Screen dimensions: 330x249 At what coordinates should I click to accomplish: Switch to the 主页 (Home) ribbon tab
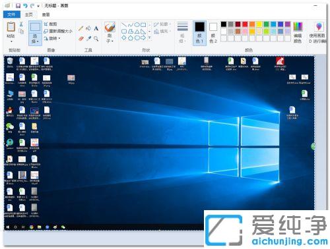click(28, 14)
